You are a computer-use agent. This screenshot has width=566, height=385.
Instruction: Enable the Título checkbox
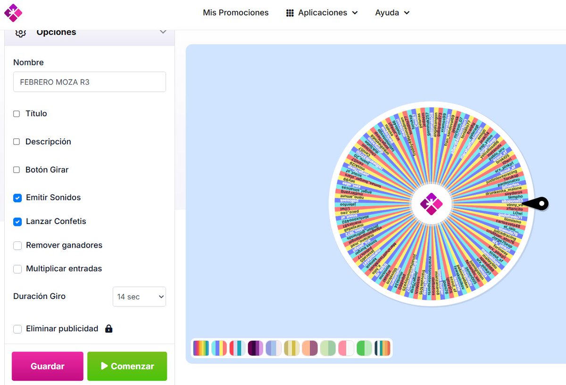pyautogui.click(x=17, y=114)
